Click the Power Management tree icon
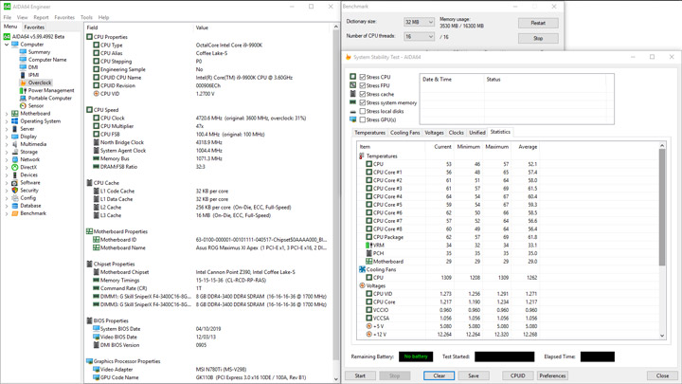This screenshot has height=384, width=682. pyautogui.click(x=23, y=90)
